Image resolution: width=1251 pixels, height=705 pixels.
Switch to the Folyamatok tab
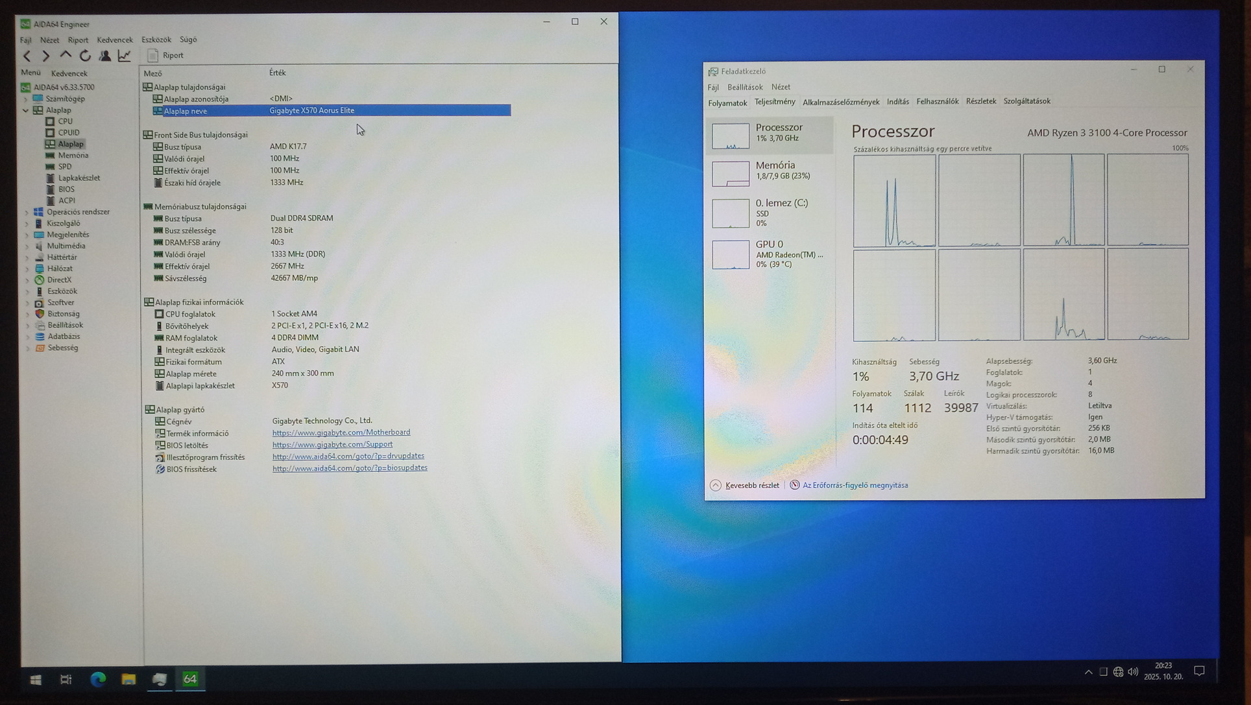[727, 103]
